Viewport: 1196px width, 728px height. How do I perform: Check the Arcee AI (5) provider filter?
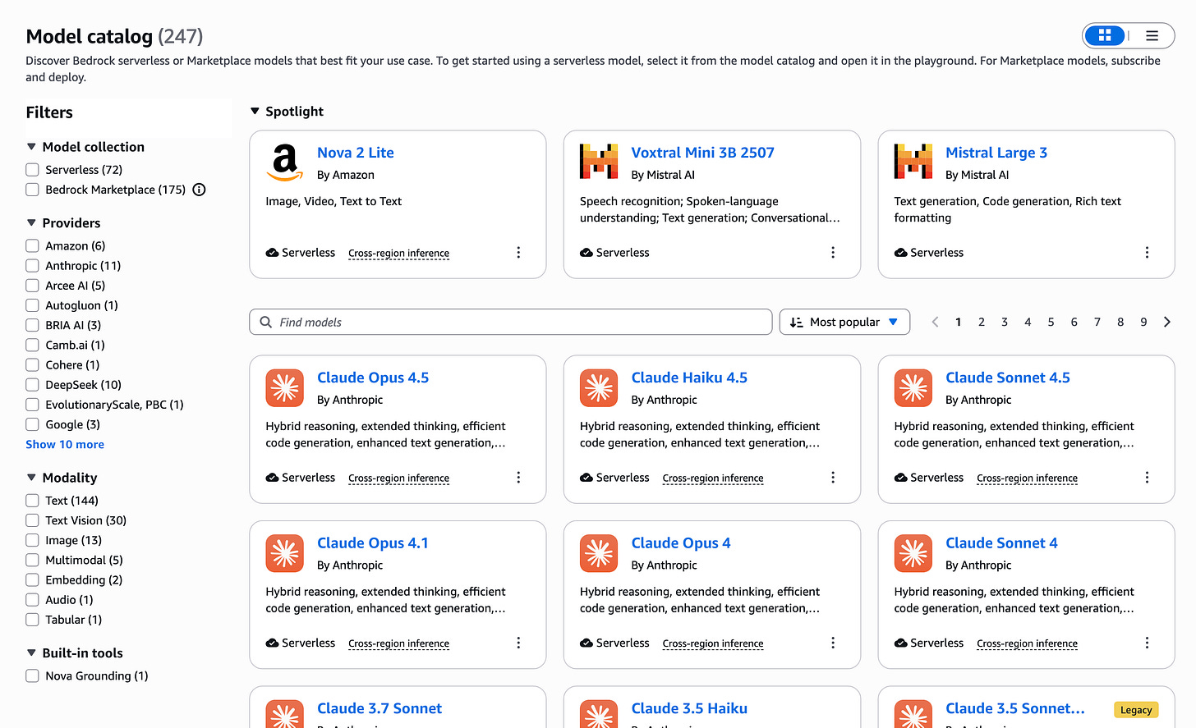click(x=33, y=286)
